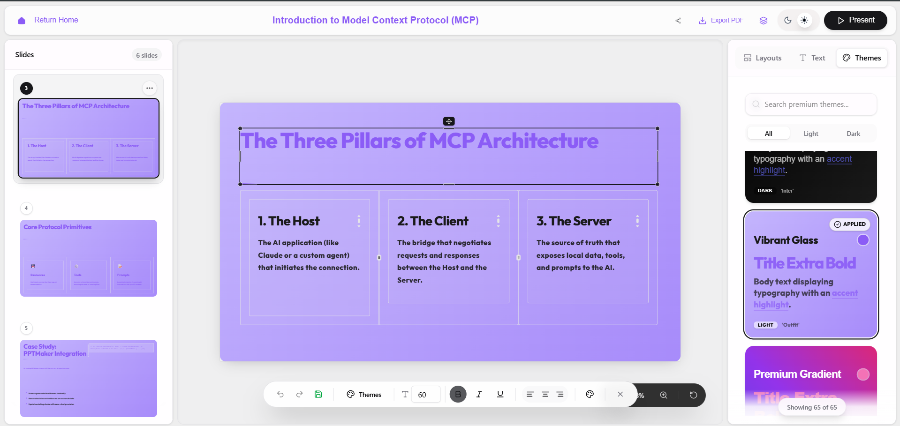Click the share icon beside Export PDF
This screenshot has height=426, width=900.
tap(678, 20)
